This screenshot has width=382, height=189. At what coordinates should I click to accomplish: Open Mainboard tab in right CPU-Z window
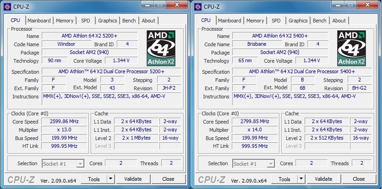point(229,21)
